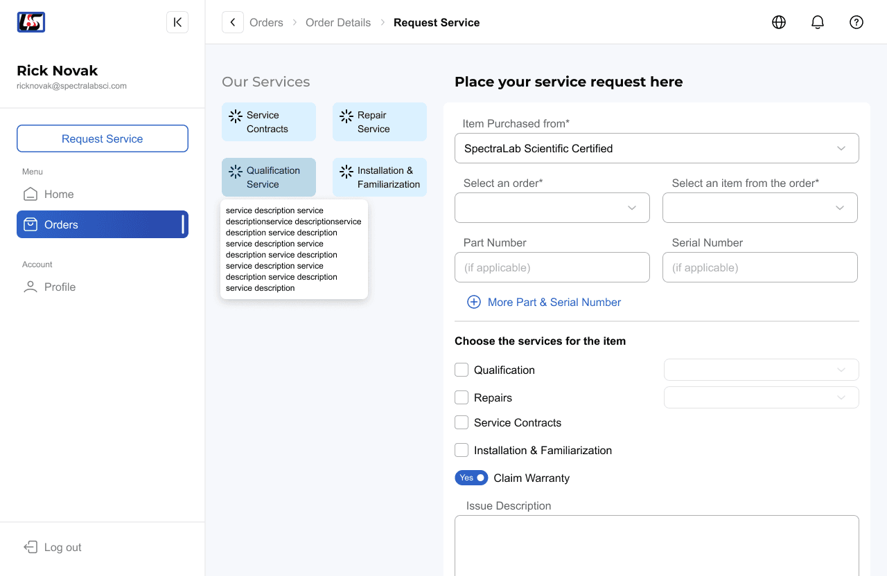Click the plus icon for more part numbers
This screenshot has height=576, width=887.
point(474,302)
